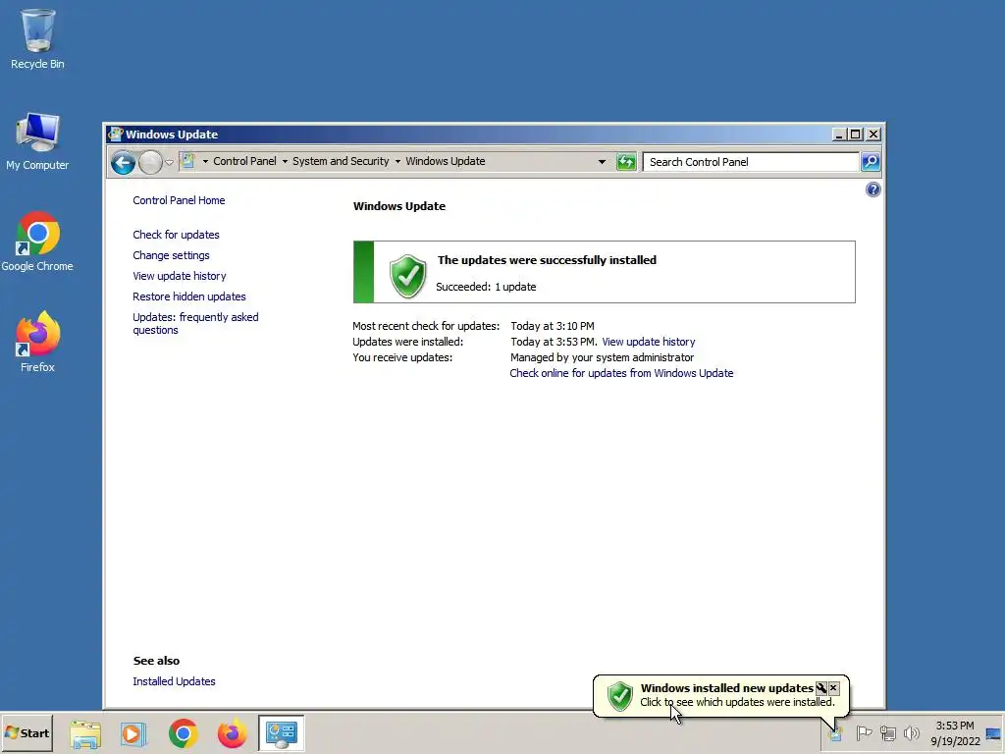
Task: Open Installed Updates under See also
Action: (174, 681)
